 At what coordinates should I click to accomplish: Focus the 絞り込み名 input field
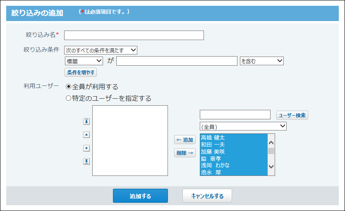[x=134, y=36]
